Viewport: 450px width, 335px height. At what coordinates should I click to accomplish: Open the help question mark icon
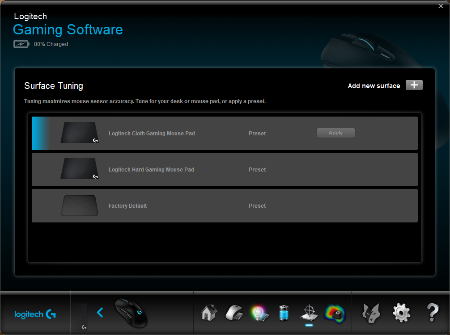(x=433, y=313)
